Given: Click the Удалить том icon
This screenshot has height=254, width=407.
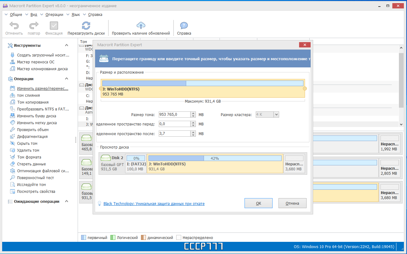Looking at the screenshot, I should tap(12, 150).
